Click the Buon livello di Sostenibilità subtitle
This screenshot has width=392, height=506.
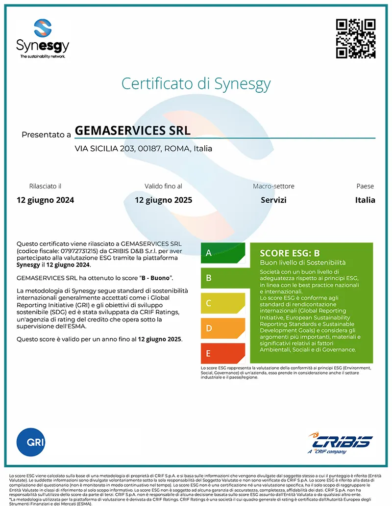(302, 263)
